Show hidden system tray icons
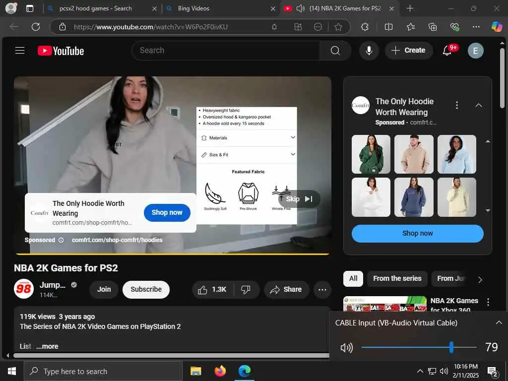 420,371
